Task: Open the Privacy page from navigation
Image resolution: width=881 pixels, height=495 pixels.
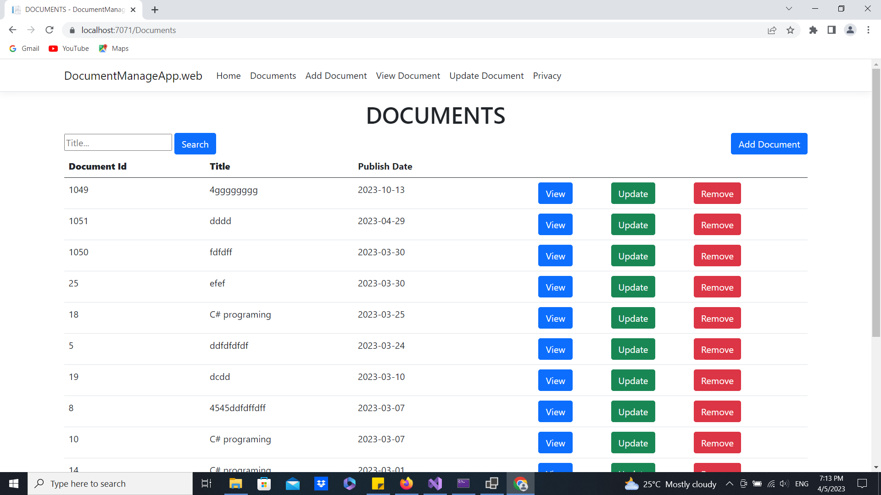Action: point(547,76)
